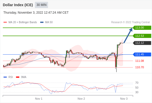
Task: Click the 111.08 red support label
Action: click(x=139, y=61)
